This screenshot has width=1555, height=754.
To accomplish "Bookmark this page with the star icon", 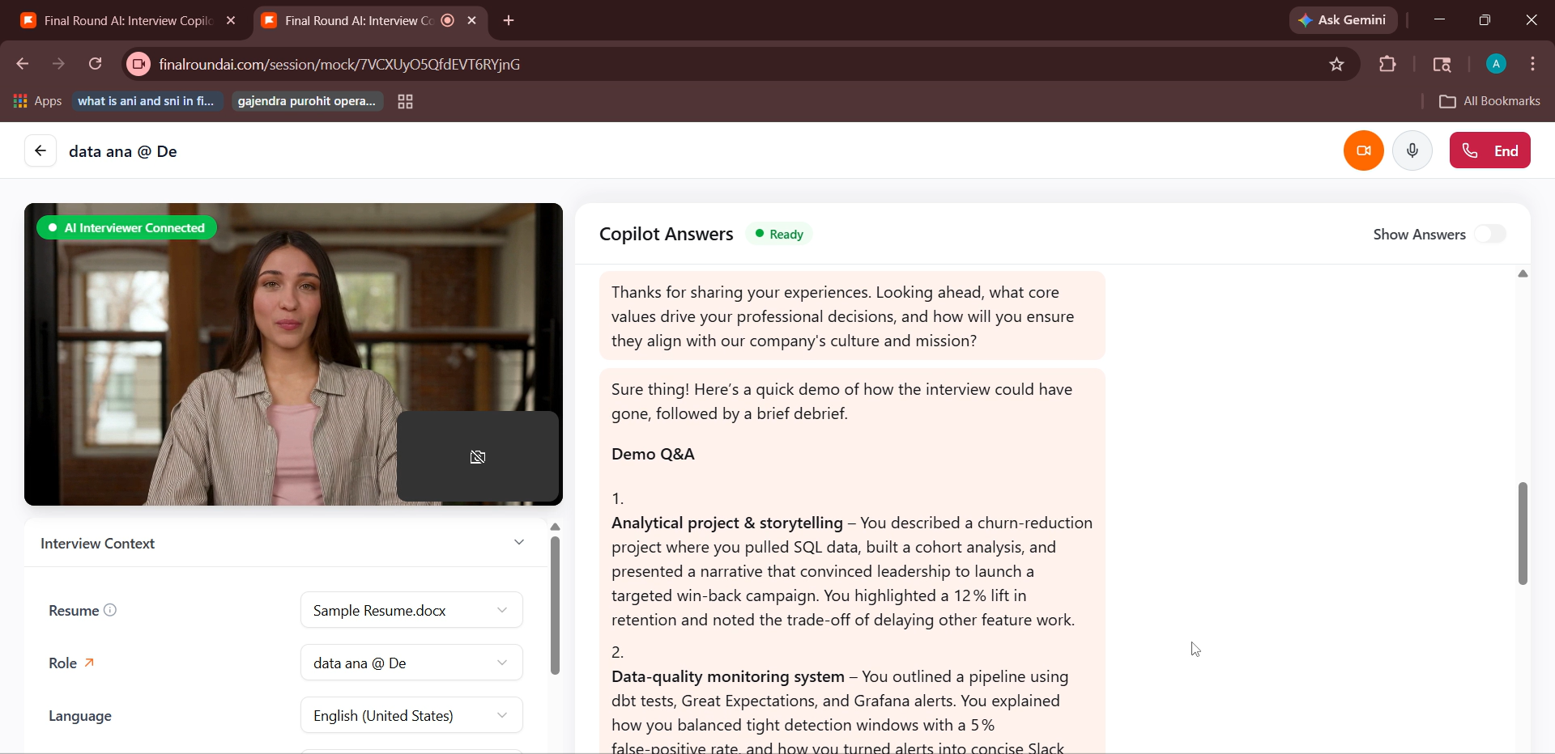I will click(x=1336, y=65).
